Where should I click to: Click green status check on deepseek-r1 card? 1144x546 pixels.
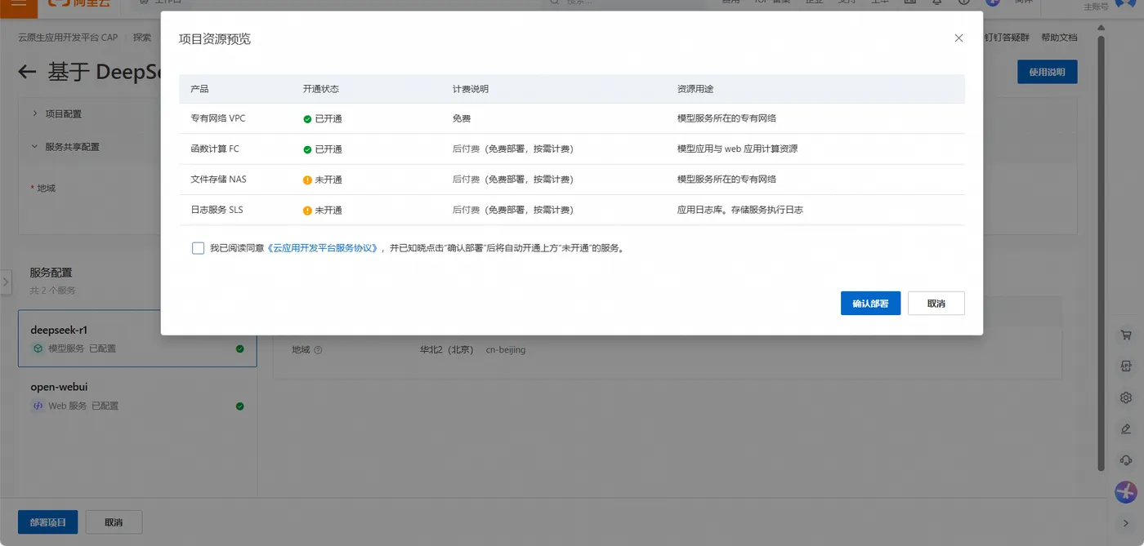coord(239,348)
